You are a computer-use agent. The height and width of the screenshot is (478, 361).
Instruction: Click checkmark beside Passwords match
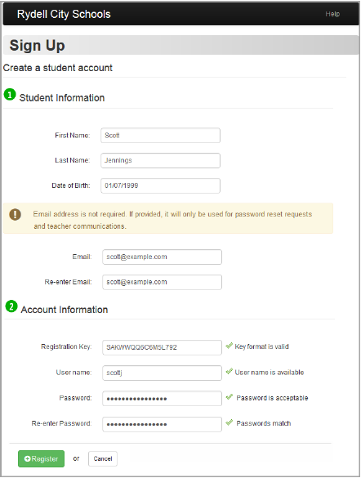[229, 422]
